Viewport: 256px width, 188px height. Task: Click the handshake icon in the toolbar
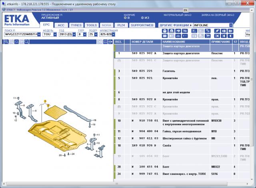tap(178, 31)
